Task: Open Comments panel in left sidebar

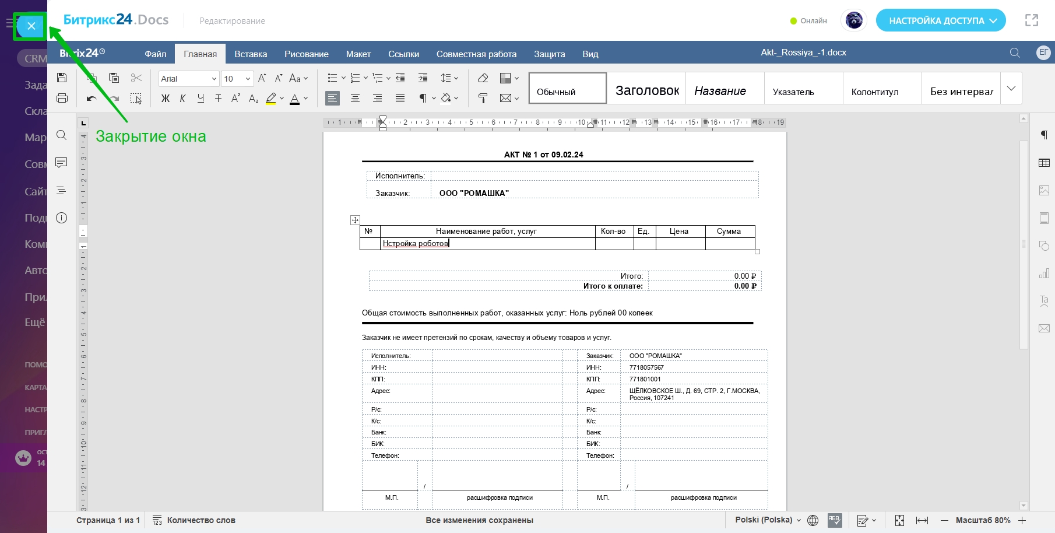Action: (x=61, y=163)
